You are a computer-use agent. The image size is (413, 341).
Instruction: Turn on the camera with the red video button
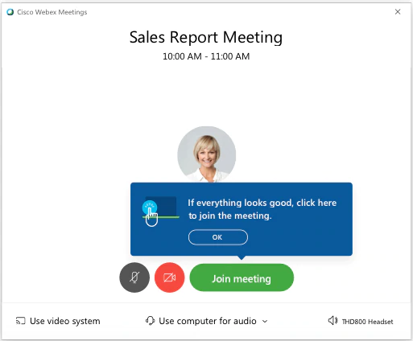170,277
